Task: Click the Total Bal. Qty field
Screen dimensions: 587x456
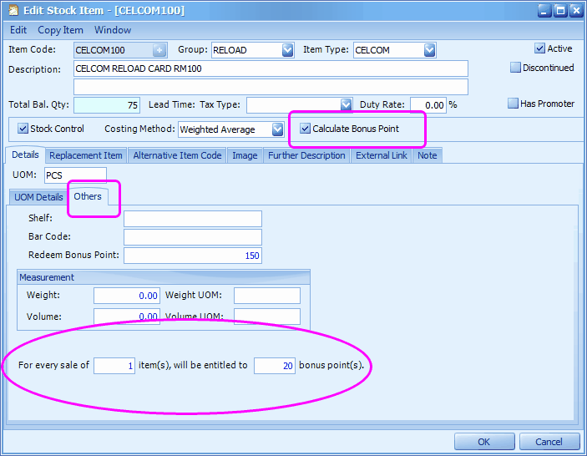Action: 107,105
